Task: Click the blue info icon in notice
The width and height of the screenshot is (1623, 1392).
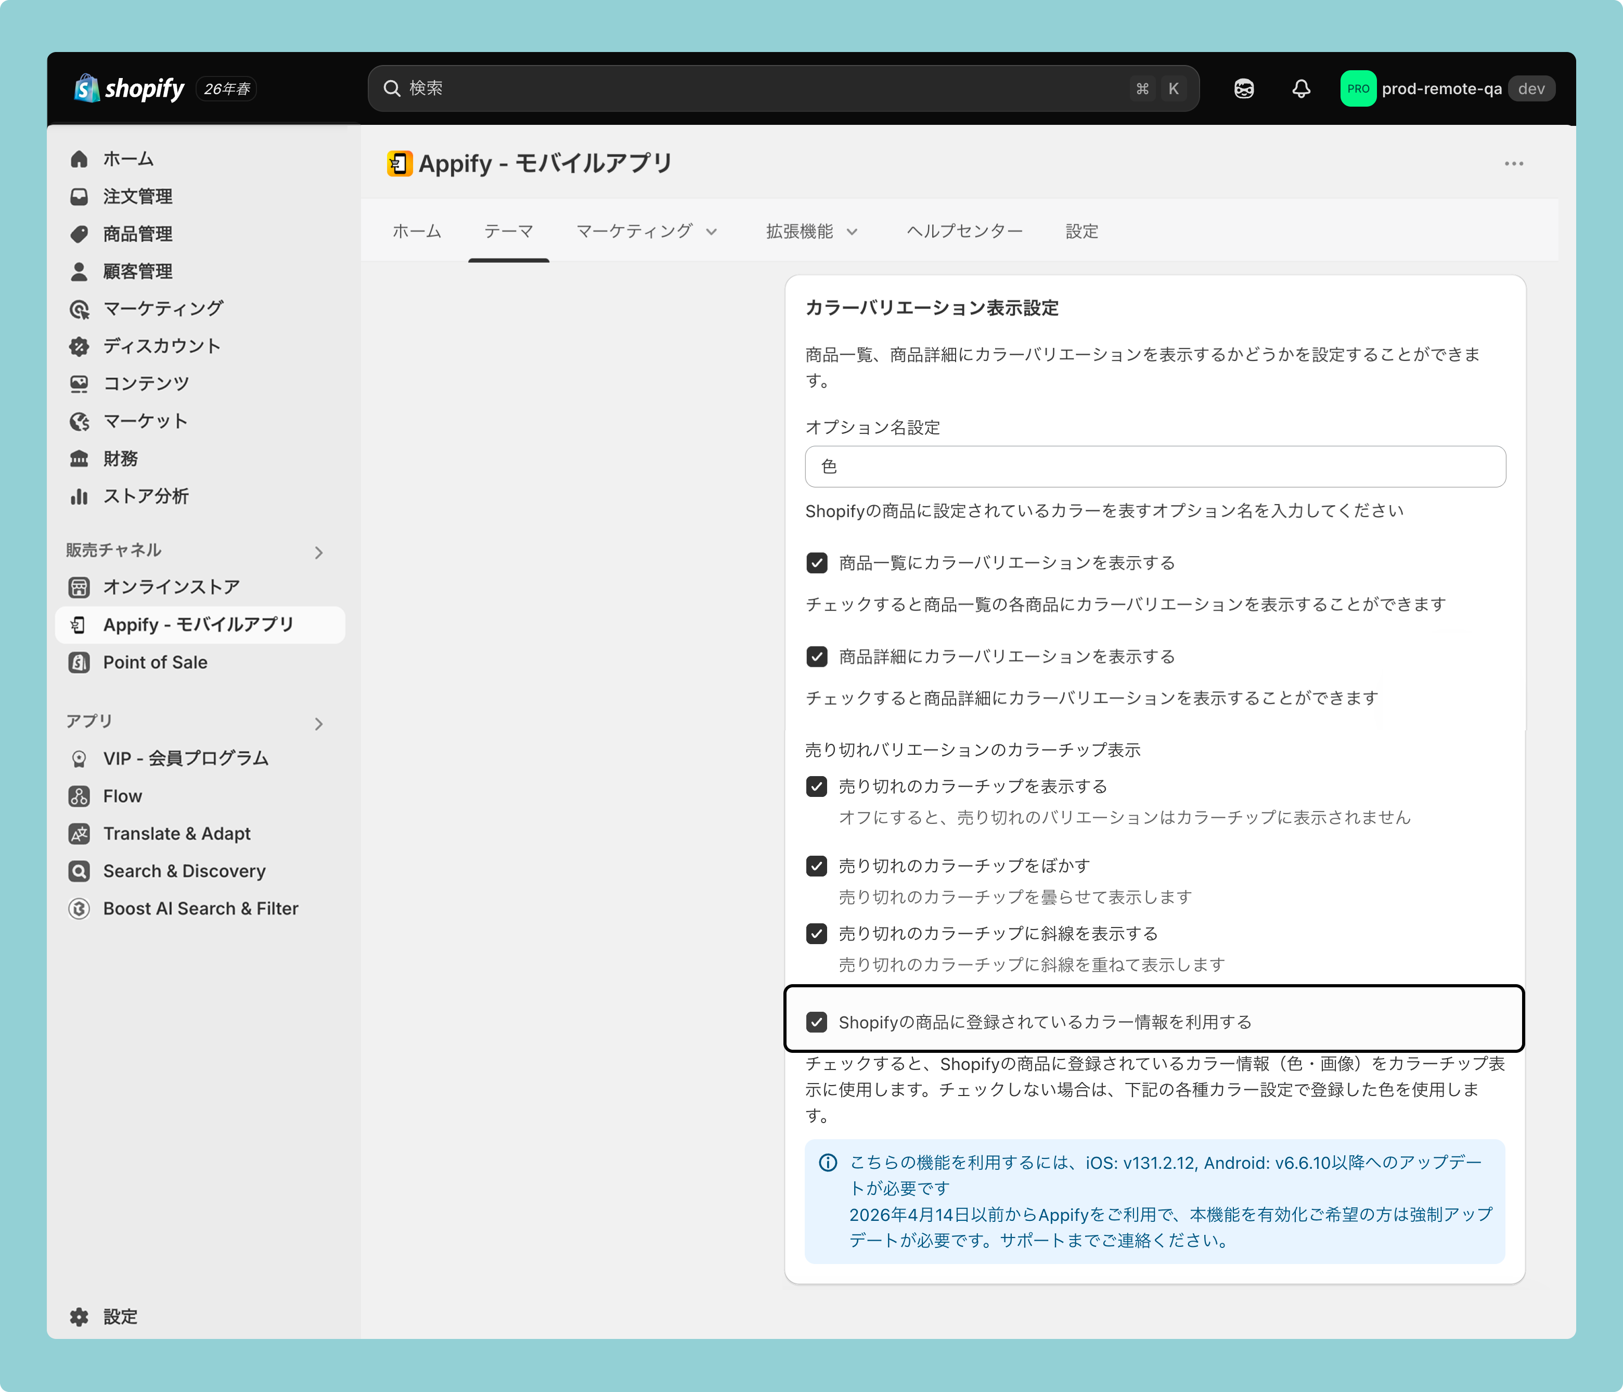Action: [828, 1163]
